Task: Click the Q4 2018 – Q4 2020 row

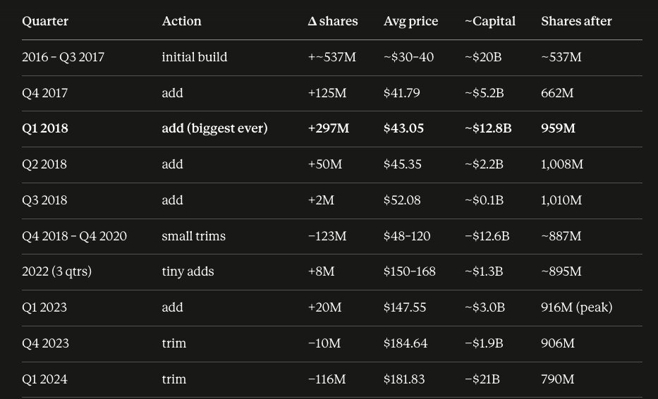Action: pyautogui.click(x=332, y=236)
